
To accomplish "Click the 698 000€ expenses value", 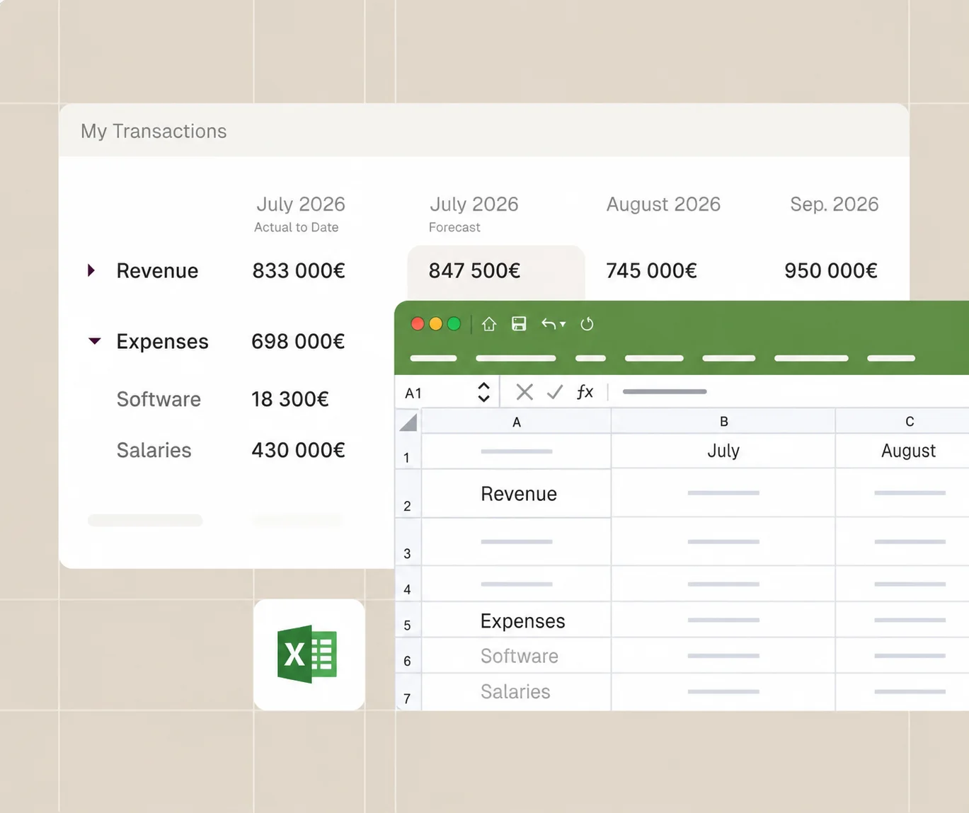I will point(298,341).
